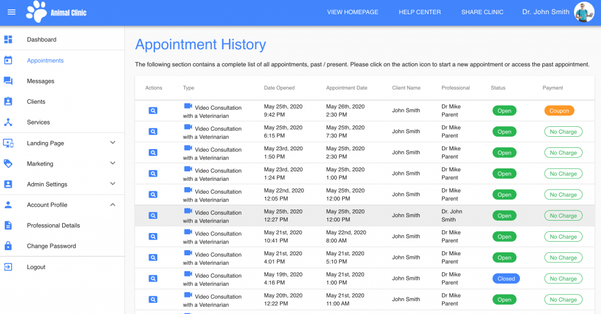This screenshot has height=314, width=601.
Task: Expand the Marketing submenu chevron
Action: 113,163
